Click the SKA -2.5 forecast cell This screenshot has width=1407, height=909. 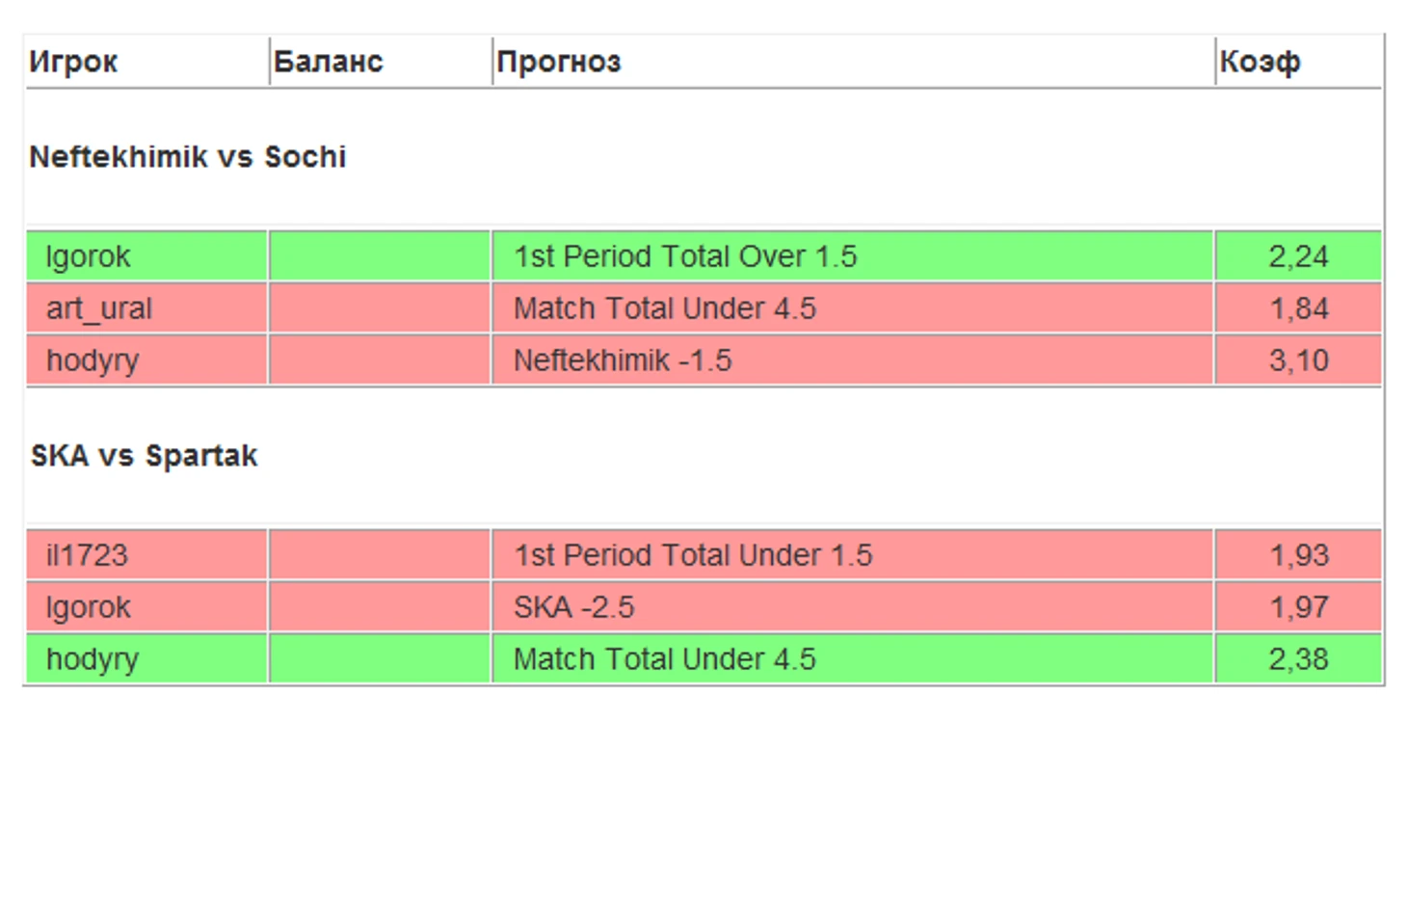[x=852, y=607]
